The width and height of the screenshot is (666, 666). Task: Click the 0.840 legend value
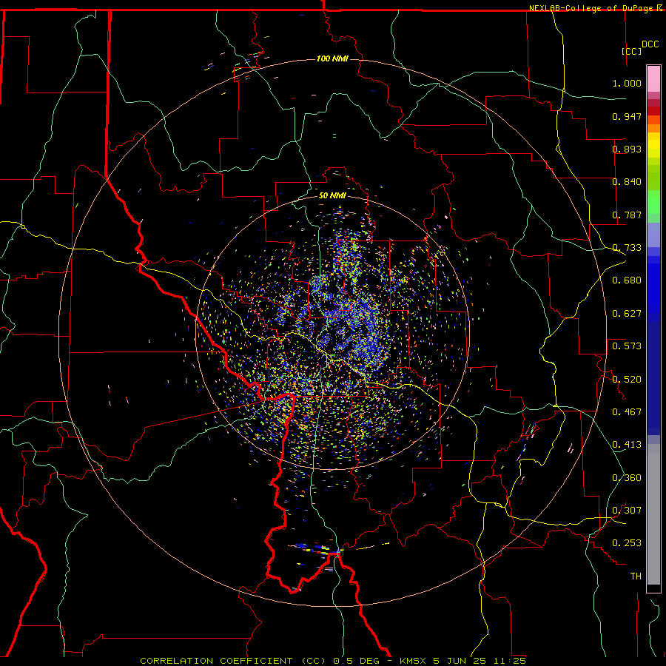627,182
